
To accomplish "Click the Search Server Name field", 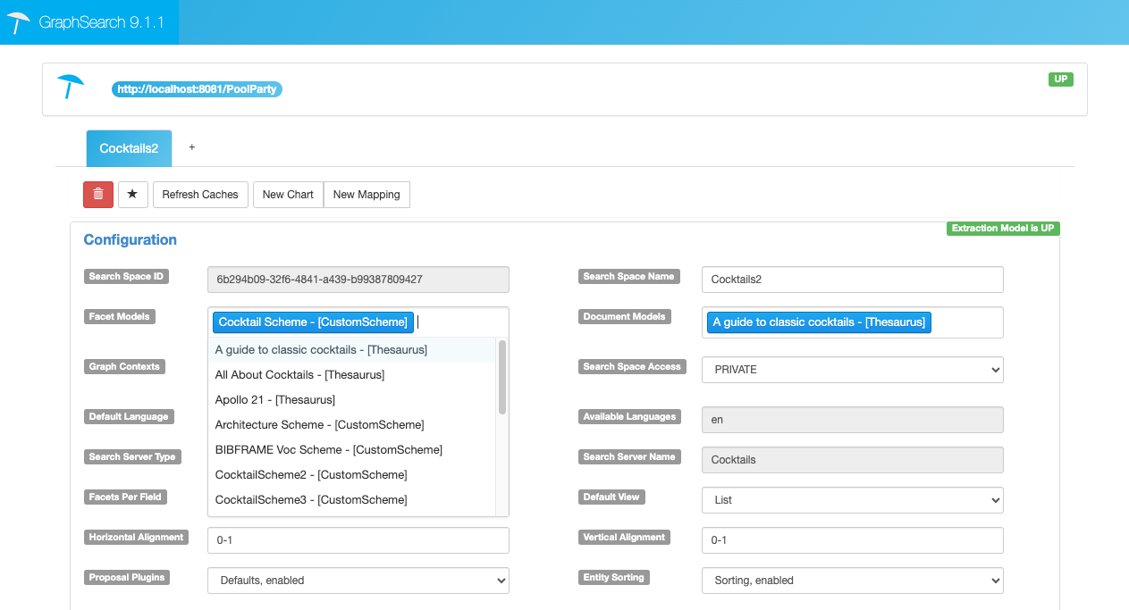I will 853,460.
